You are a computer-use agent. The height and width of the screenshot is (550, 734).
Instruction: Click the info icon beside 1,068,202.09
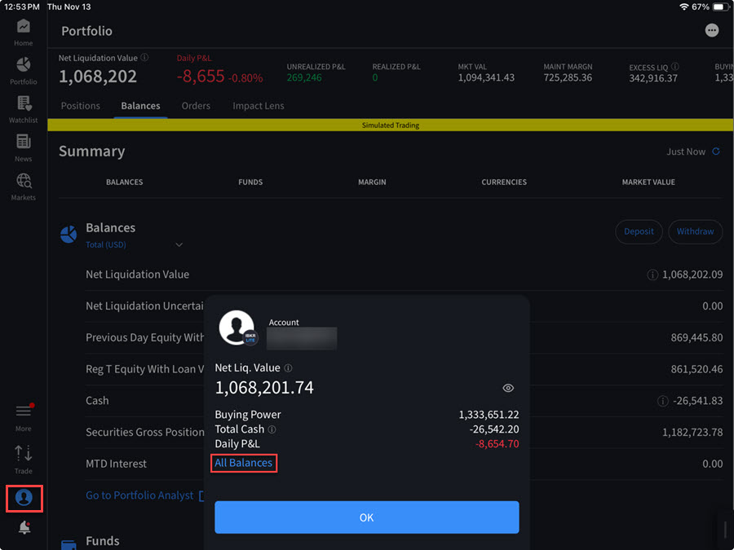[x=652, y=275]
